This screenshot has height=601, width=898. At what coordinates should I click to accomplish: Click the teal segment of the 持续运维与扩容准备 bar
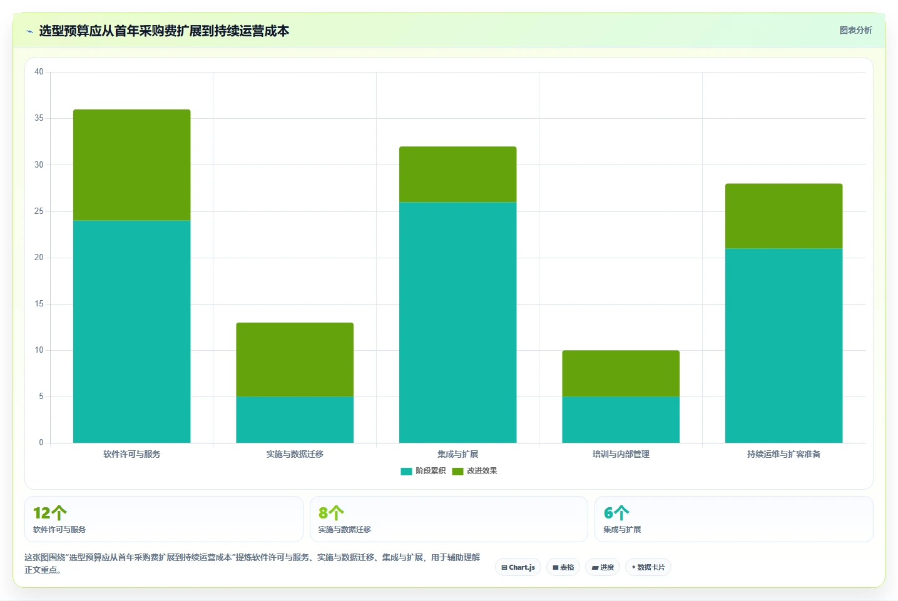coord(784,345)
